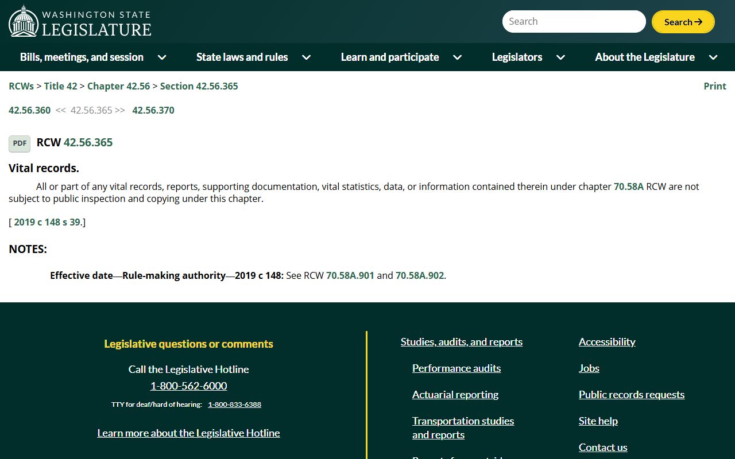The image size is (735, 459).
Task: Visit Public records requests page
Action: pyautogui.click(x=631, y=395)
